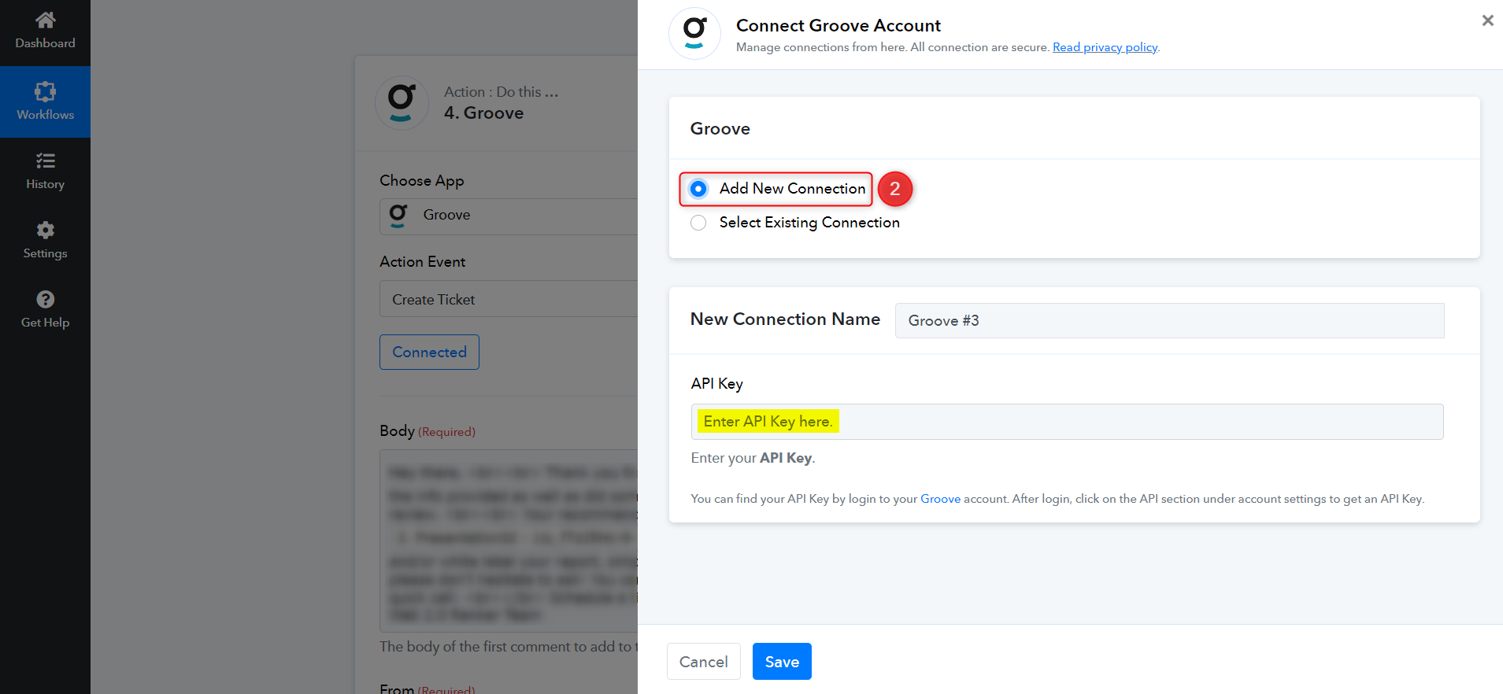1503x694 pixels.
Task: Click the Save button
Action: point(782,662)
